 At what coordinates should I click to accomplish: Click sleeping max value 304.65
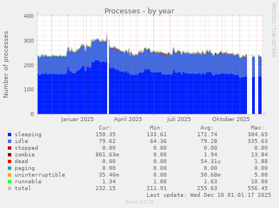pos(258,135)
